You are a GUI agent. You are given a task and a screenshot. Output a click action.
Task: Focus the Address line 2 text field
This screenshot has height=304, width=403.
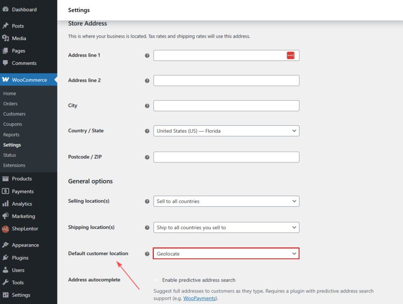point(226,81)
